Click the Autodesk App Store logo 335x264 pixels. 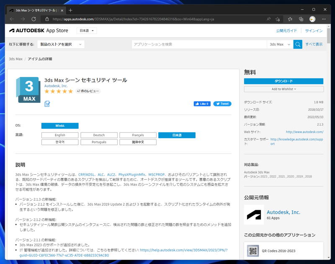tap(39, 31)
